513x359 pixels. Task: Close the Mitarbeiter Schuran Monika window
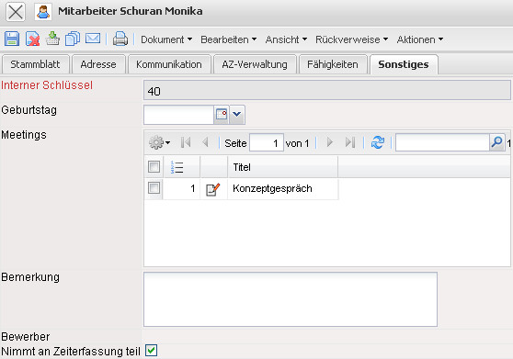(16, 12)
